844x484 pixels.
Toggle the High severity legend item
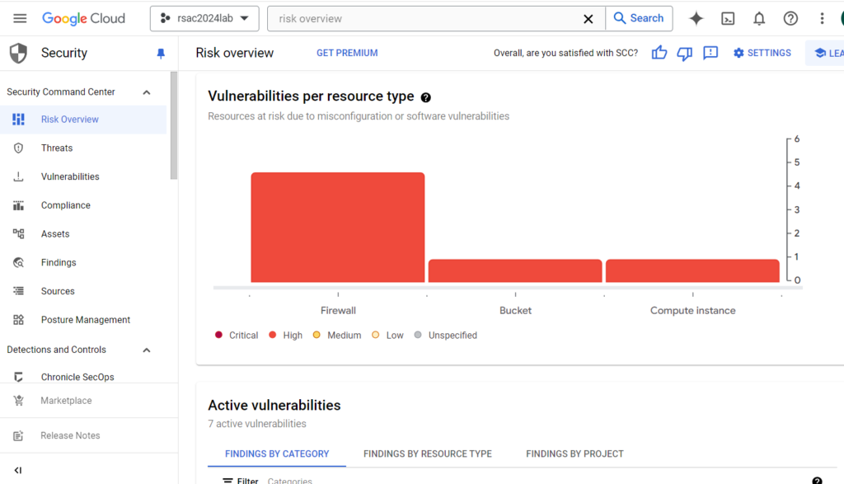285,335
